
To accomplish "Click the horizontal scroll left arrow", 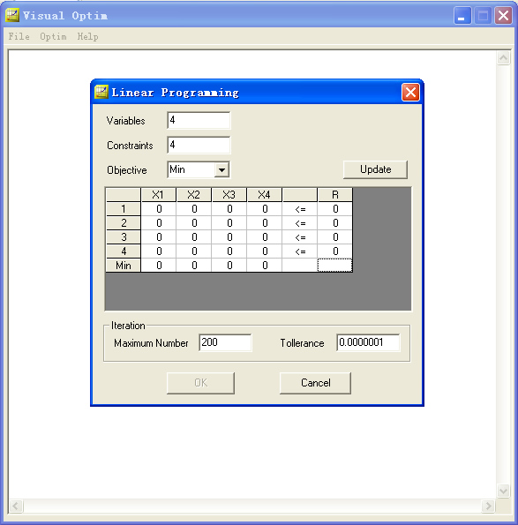I will (16, 506).
